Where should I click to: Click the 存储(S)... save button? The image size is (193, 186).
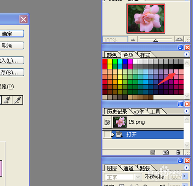[12, 73]
